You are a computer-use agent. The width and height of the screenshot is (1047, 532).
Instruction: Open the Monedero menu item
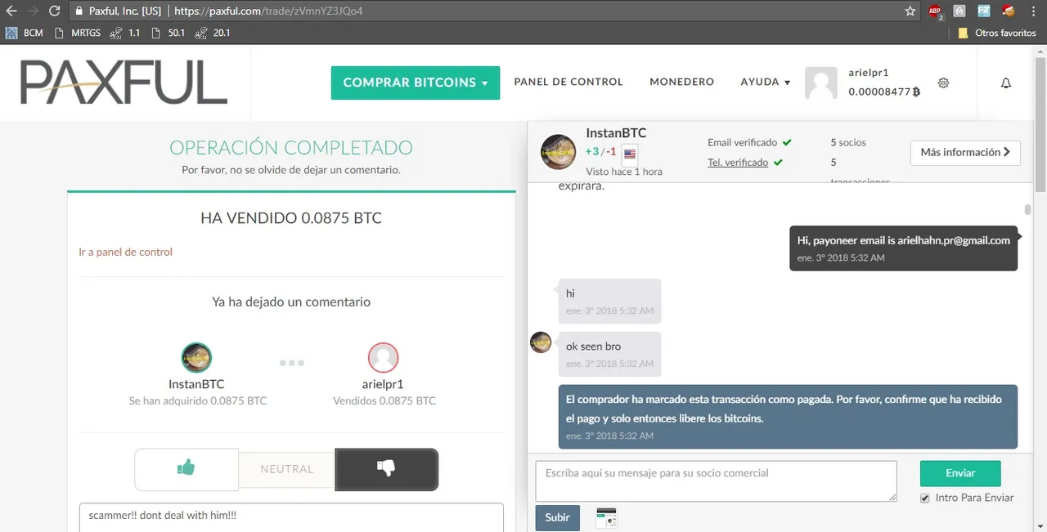click(x=682, y=82)
